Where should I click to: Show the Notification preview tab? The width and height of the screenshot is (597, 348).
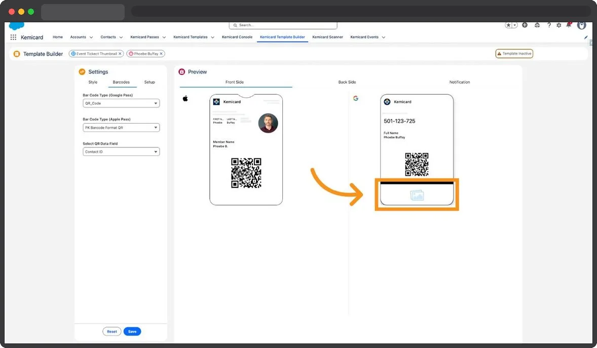(460, 82)
